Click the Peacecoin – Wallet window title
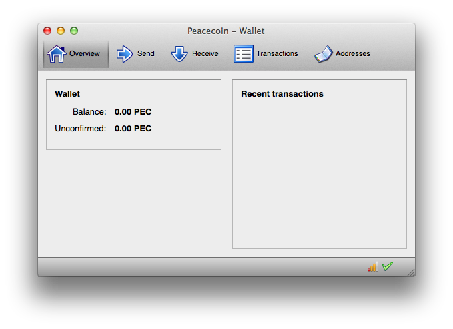 226,31
